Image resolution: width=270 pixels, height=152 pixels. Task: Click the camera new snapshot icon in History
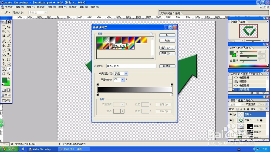coord(258,93)
